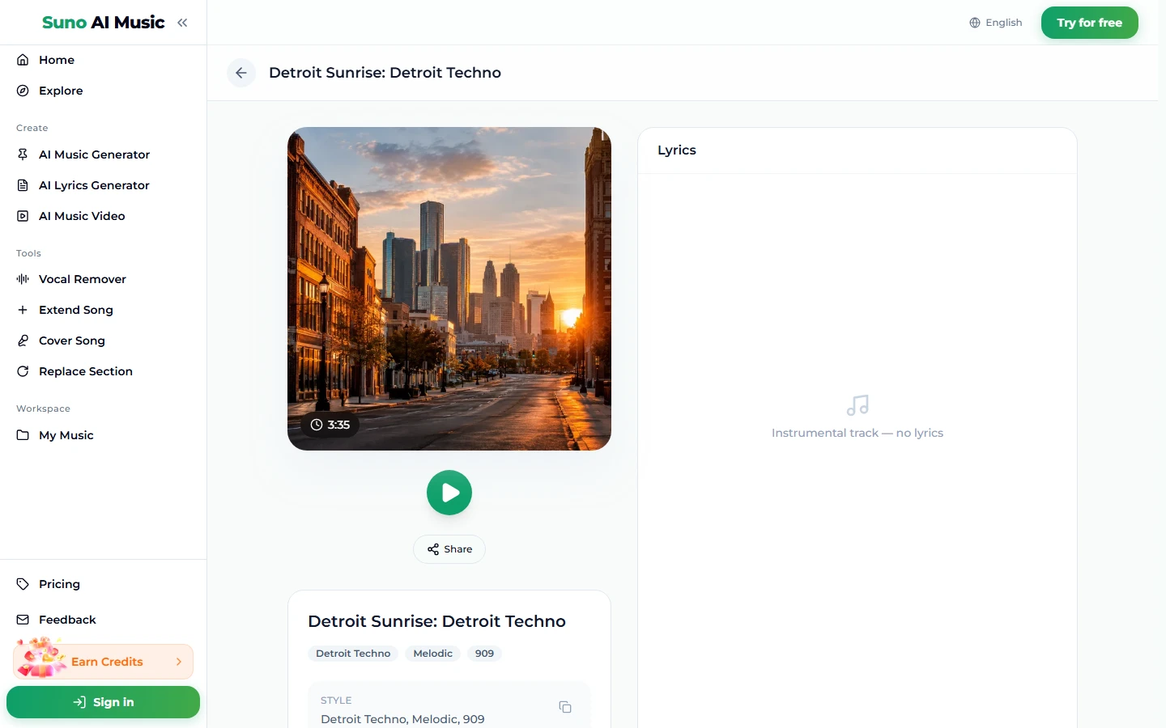Select the Melodic tag
Image resolution: width=1166 pixels, height=728 pixels.
433,654
